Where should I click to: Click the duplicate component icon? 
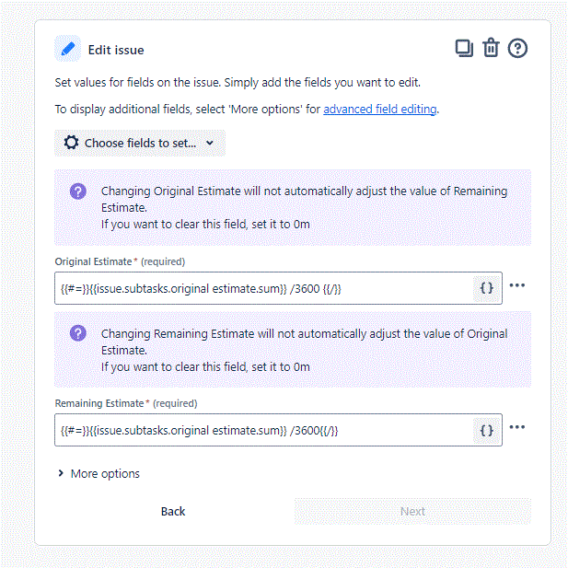click(x=464, y=48)
